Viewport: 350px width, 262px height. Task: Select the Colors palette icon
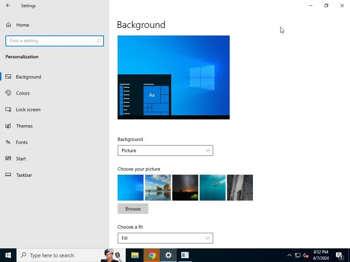(x=8, y=93)
